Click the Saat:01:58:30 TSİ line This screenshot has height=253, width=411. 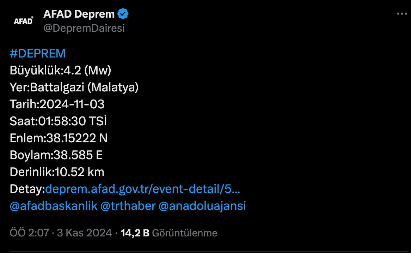(58, 121)
